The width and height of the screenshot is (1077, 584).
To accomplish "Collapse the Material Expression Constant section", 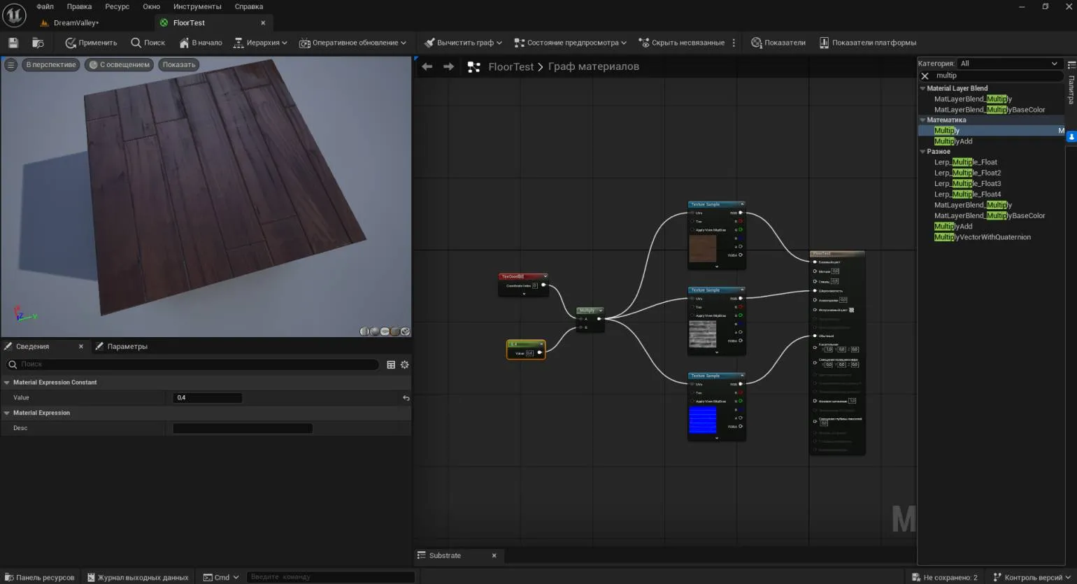I will [7, 383].
